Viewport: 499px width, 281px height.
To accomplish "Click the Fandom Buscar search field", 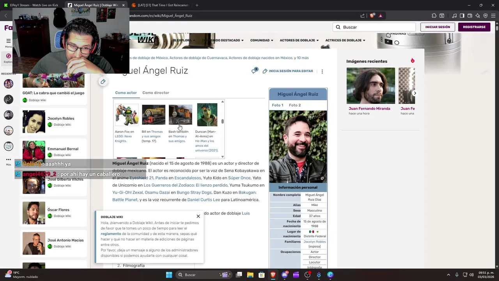I will click(374, 27).
